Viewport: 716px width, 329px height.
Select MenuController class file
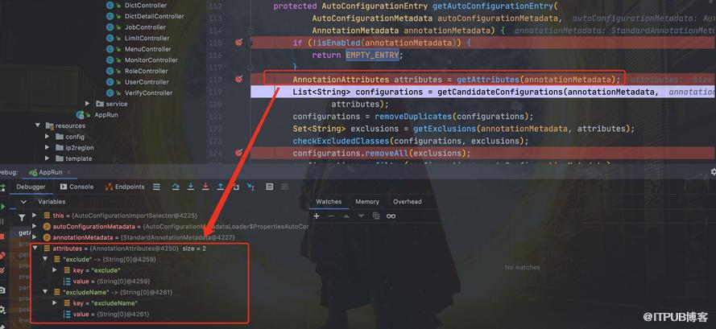[148, 49]
